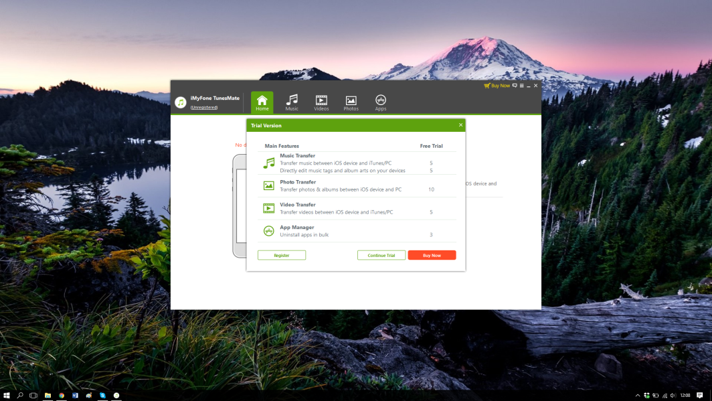
Task: Minimize the TunesMate window
Action: 529,86
